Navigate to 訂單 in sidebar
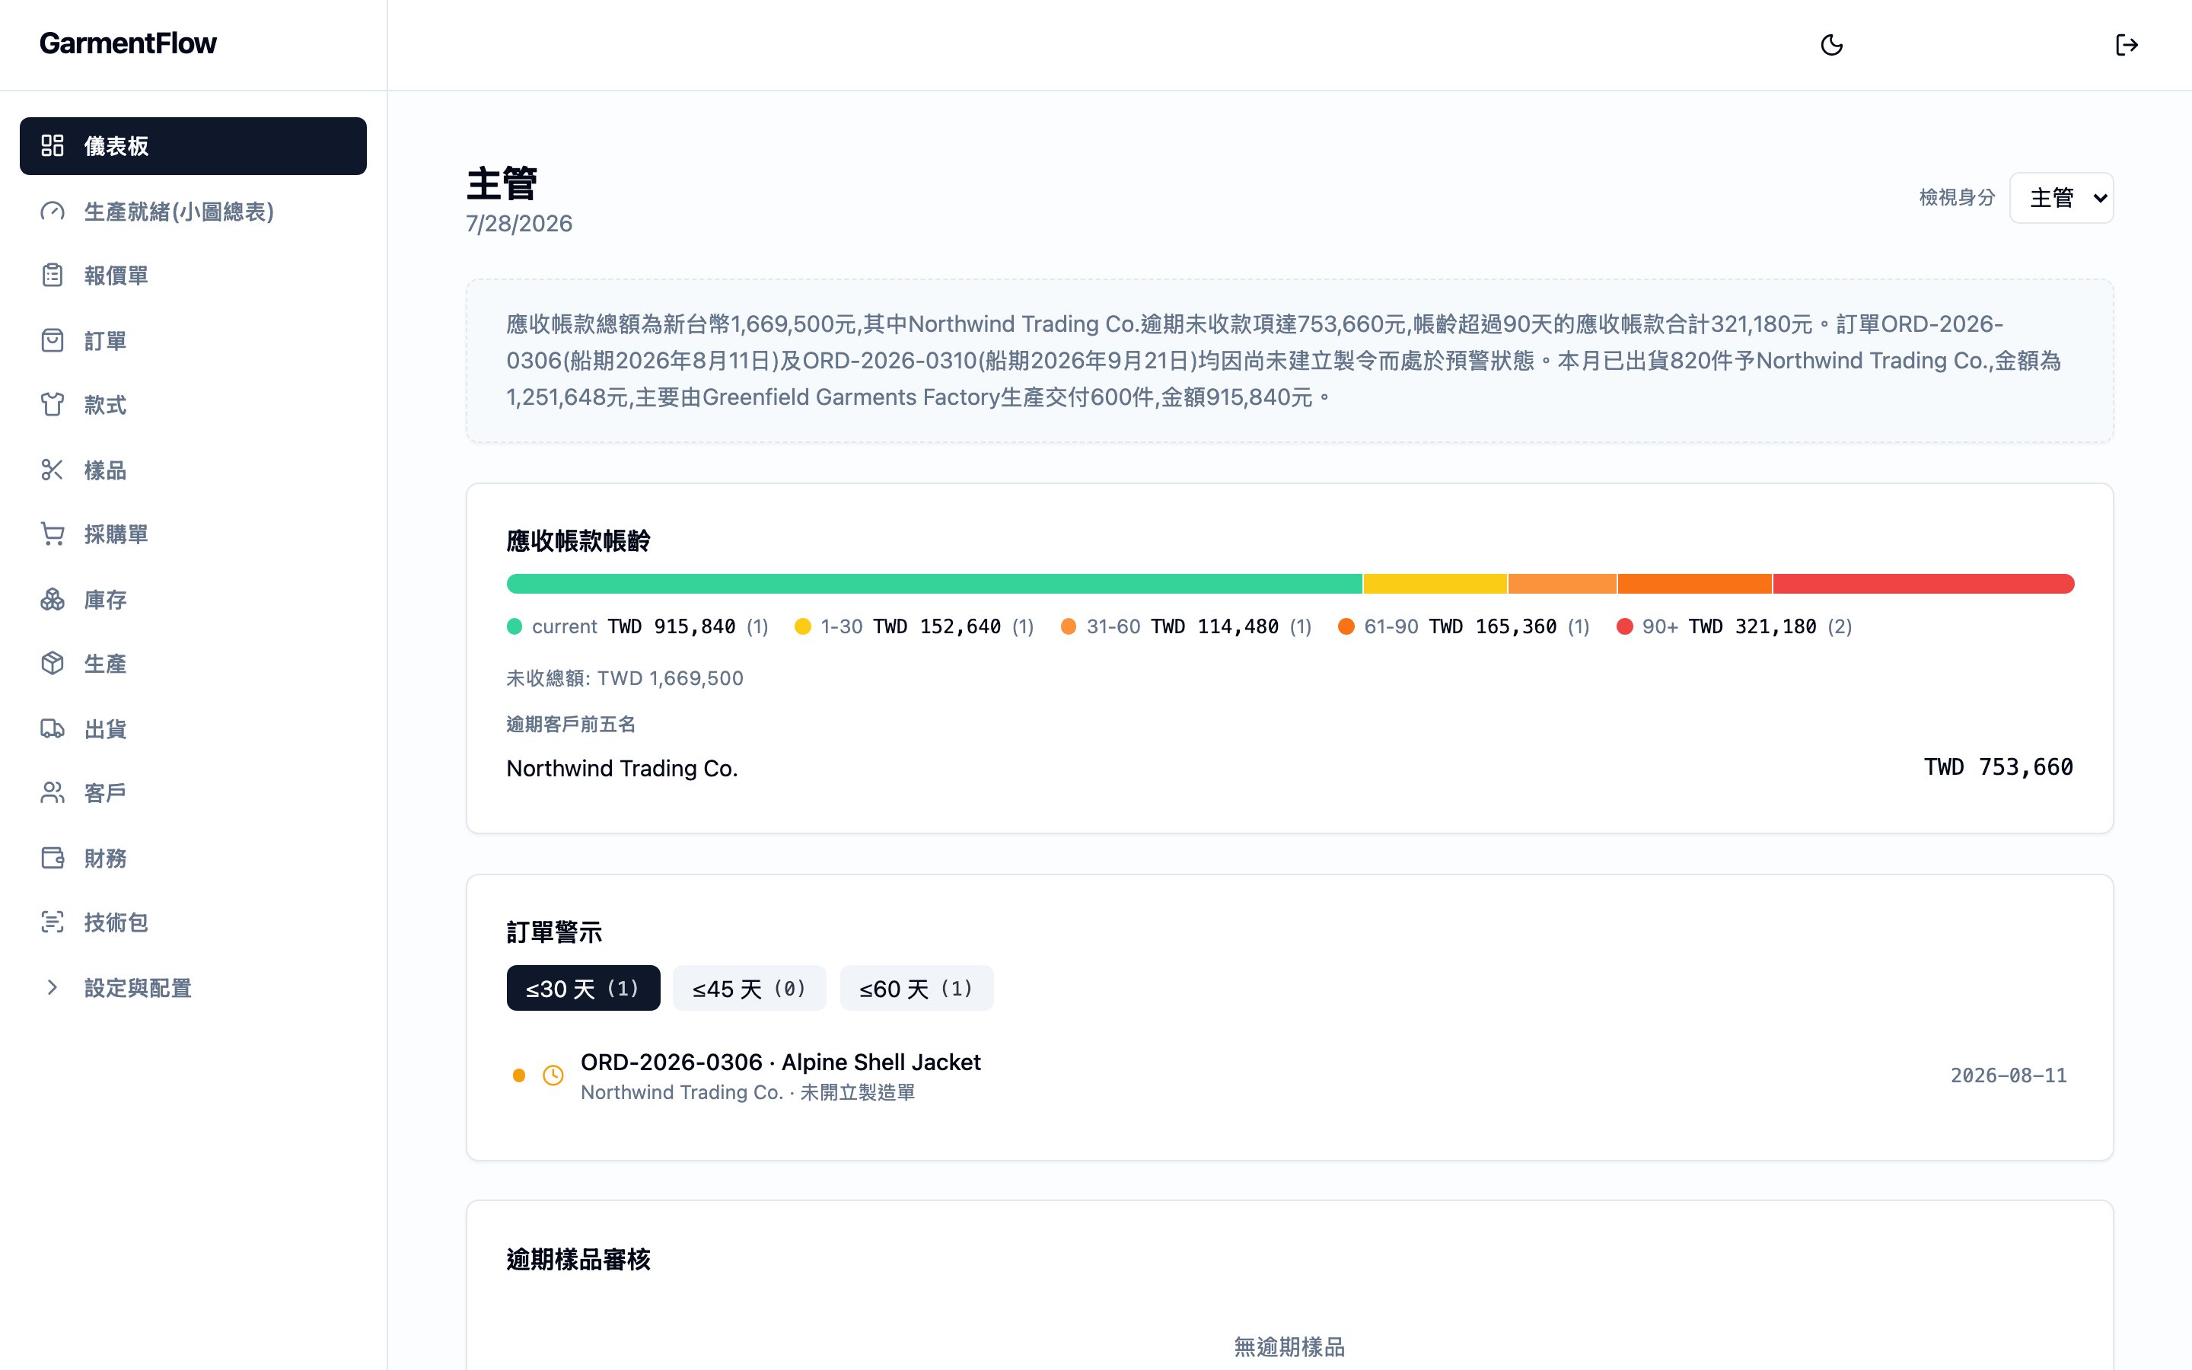The width and height of the screenshot is (2192, 1370). coord(193,341)
